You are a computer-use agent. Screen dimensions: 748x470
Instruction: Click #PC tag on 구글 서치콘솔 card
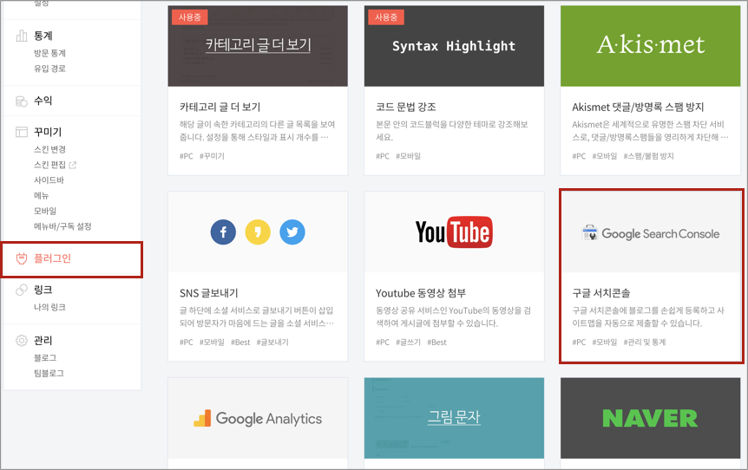[579, 343]
